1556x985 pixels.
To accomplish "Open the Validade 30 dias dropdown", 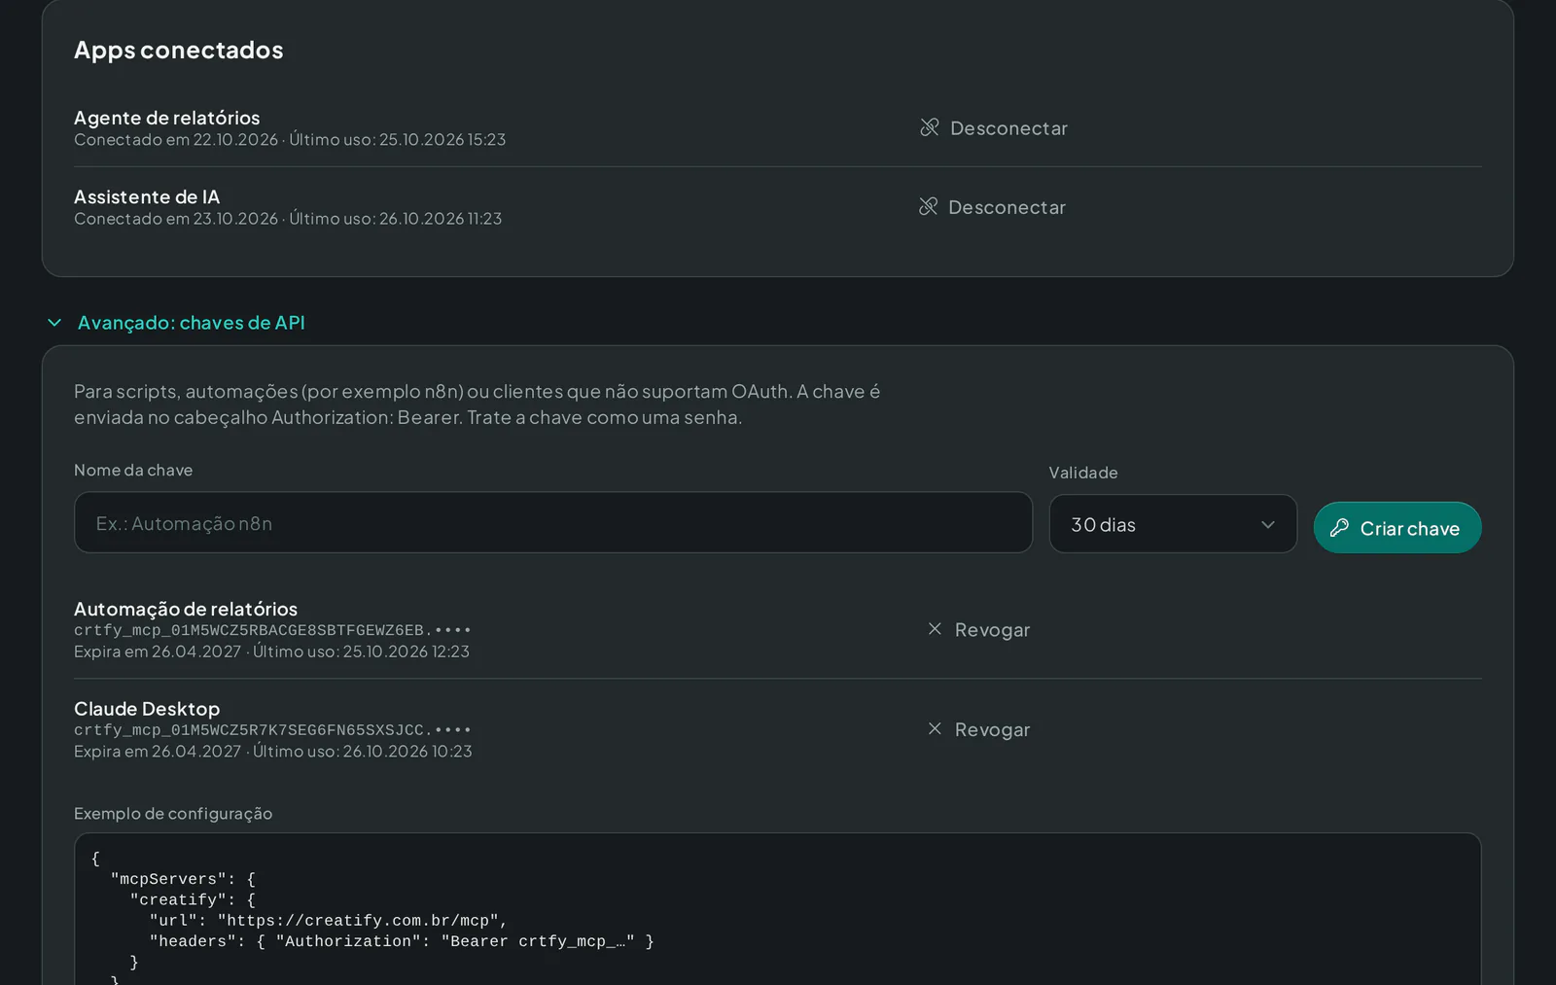I will 1173,524.
